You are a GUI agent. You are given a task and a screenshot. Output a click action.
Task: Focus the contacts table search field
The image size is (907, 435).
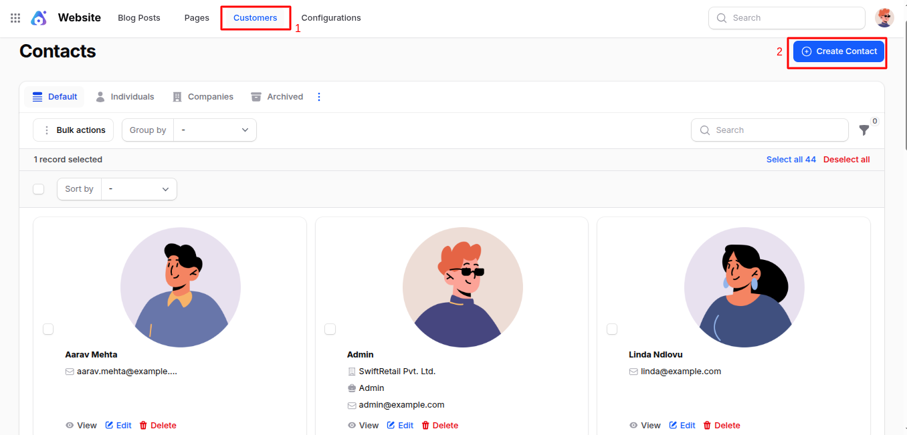point(776,130)
